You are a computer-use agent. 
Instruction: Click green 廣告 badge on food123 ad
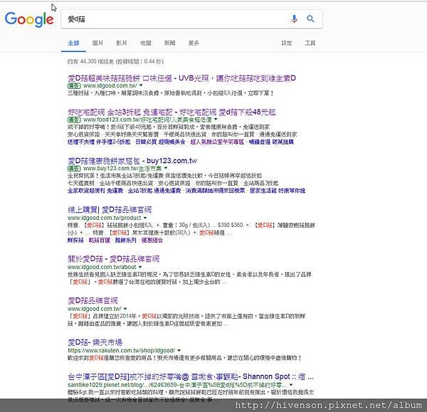[74, 120]
